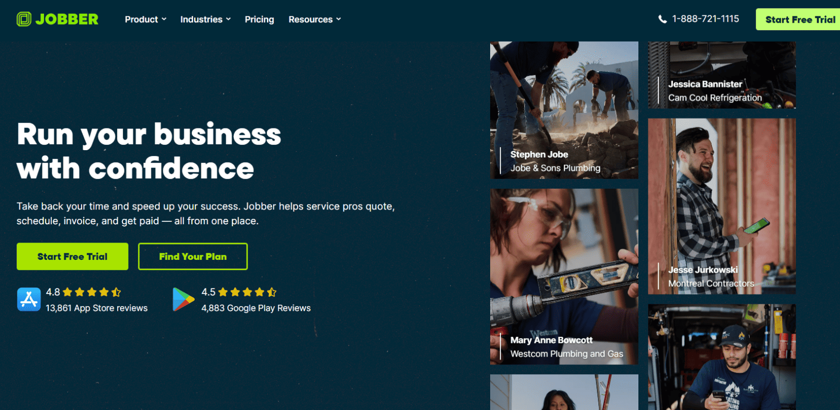Click the JOBBER wordmark text
The width and height of the screenshot is (840, 410).
pyautogui.click(x=67, y=19)
